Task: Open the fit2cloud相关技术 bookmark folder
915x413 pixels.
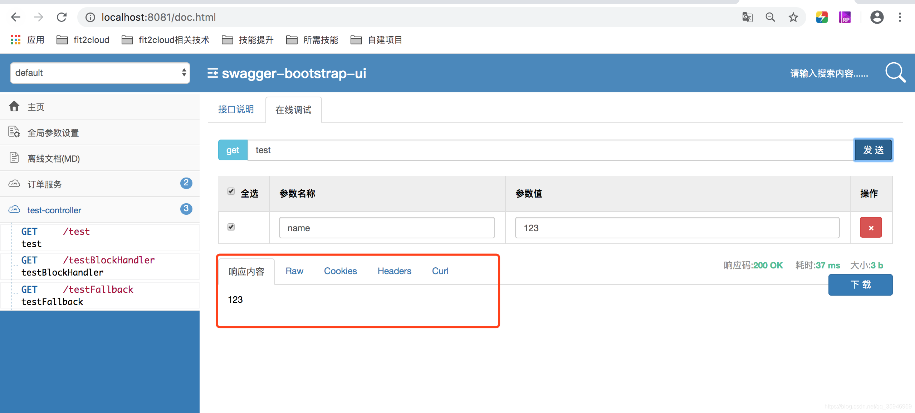Action: tap(166, 40)
